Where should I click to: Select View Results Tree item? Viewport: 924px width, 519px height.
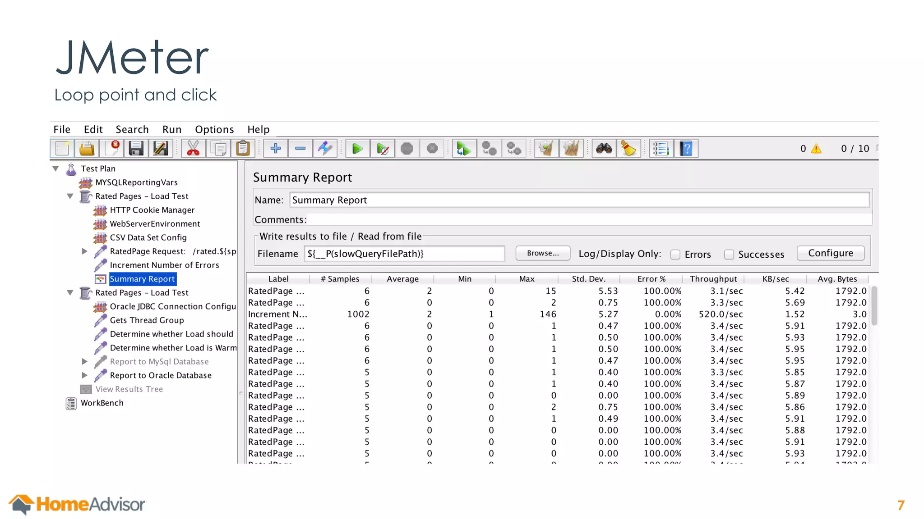(x=129, y=389)
